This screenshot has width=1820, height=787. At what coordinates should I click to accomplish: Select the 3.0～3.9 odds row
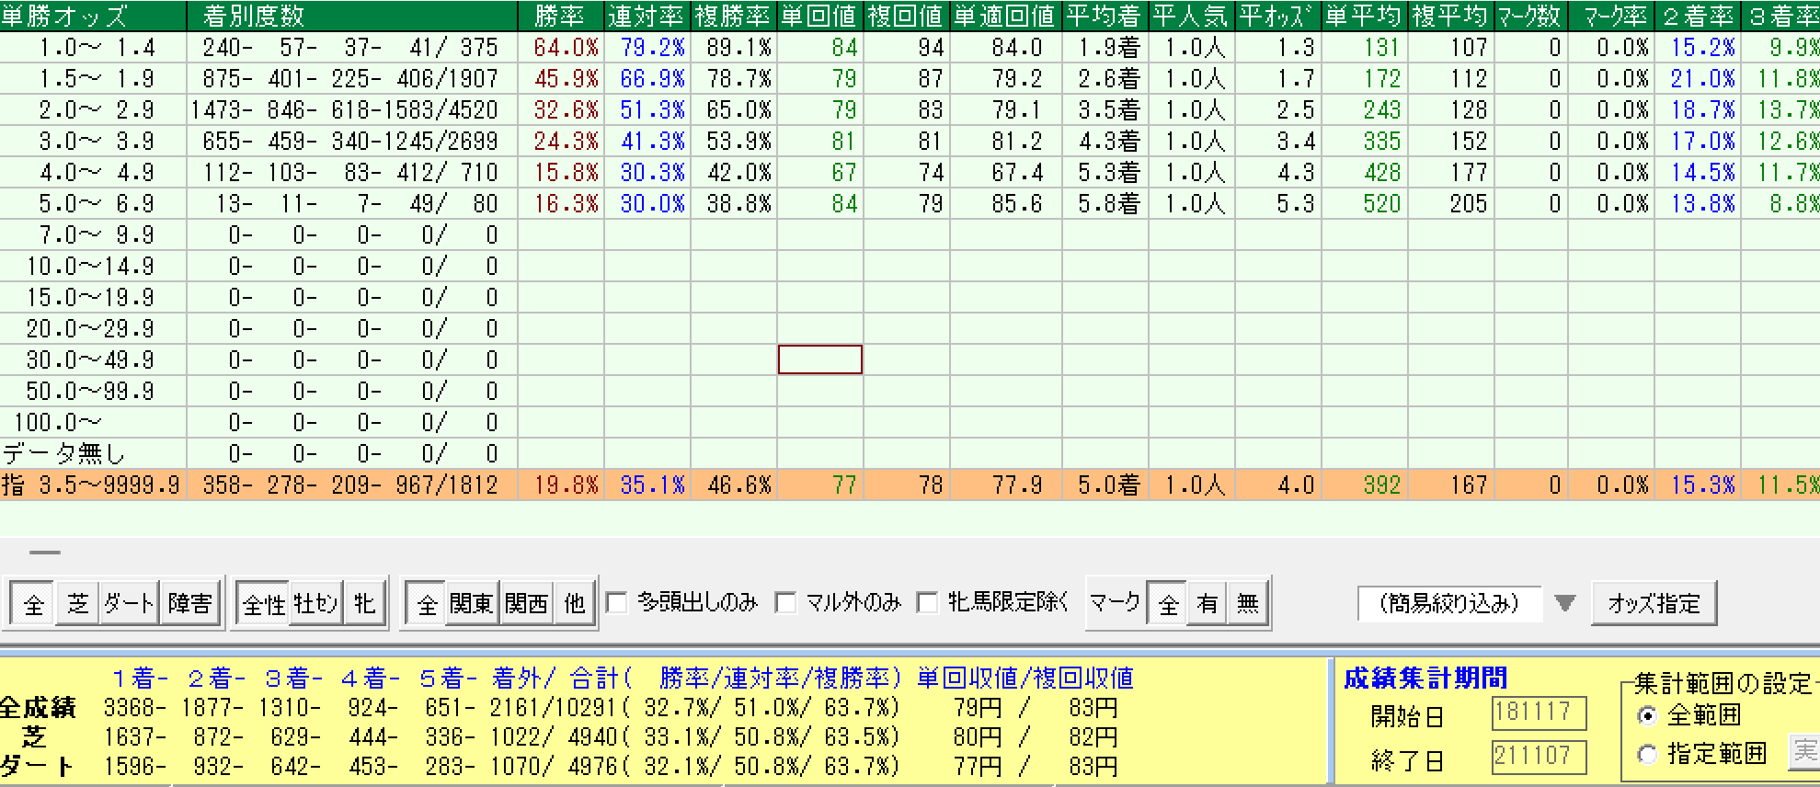coord(910,141)
